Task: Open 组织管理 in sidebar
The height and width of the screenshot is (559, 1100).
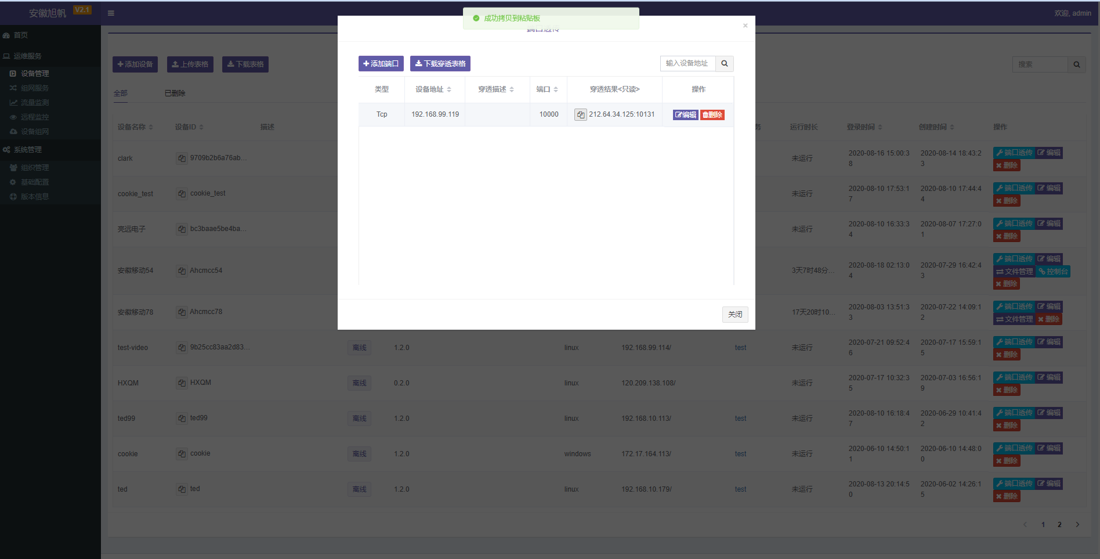Action: 50,168
